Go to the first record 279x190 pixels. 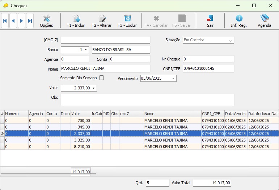[5, 21]
